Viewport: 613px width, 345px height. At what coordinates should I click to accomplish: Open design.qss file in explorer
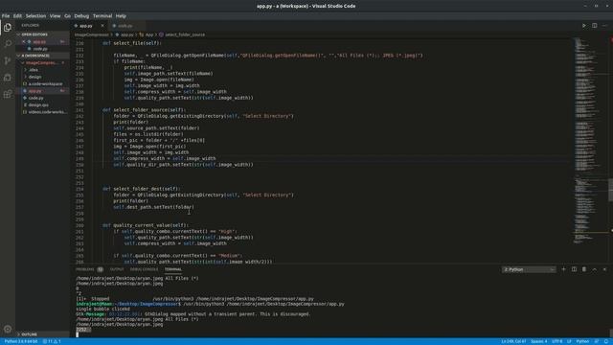(x=38, y=104)
